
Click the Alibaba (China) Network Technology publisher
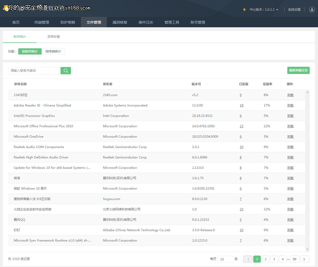[x=137, y=230]
